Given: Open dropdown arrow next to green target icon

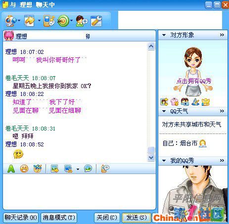Looking at the screenshot, I should point(71,21).
